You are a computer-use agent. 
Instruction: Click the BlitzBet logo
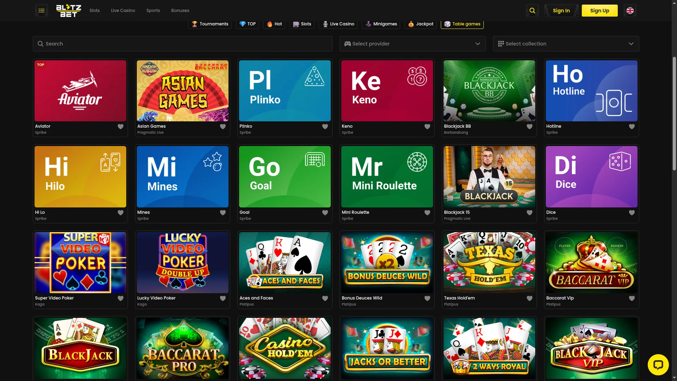pos(69,11)
